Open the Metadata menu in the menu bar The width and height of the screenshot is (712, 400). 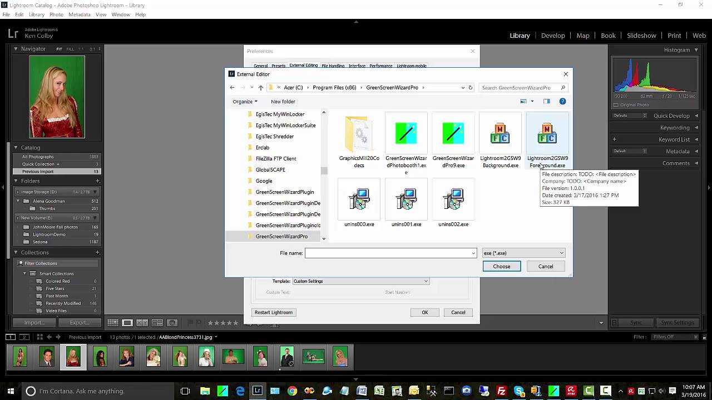tap(80, 14)
